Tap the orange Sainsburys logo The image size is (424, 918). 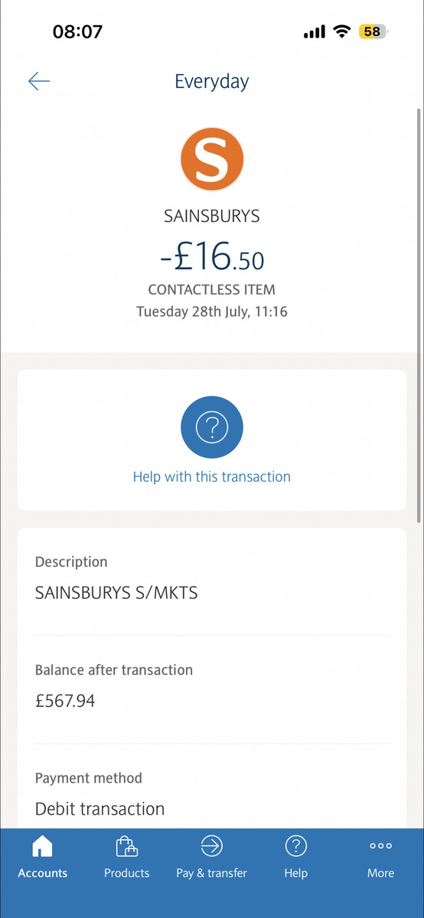[212, 160]
